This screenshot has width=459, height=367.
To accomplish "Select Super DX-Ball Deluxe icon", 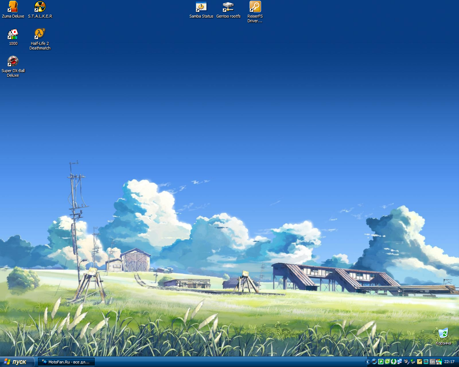I will click(13, 67).
